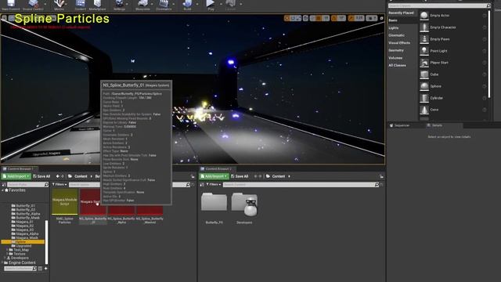Image resolution: width=501 pixels, height=282 pixels.
Task: Expand Engine Content tree folder
Action: pos(3,262)
